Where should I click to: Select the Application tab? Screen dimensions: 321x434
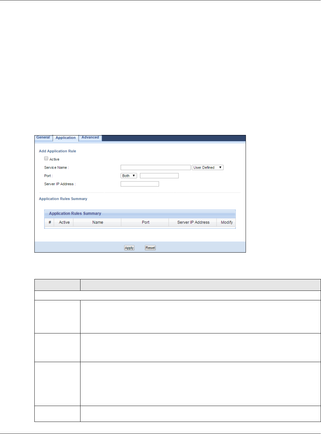pyautogui.click(x=66, y=138)
